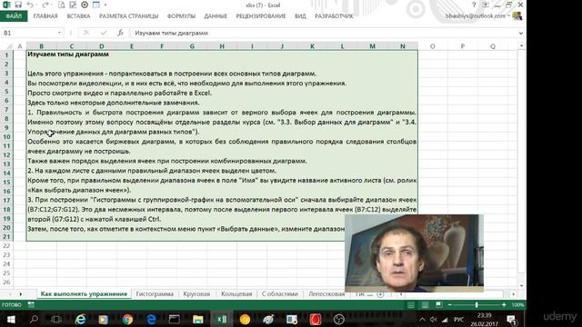Switch to the ВИД ribbon tab

click(x=300, y=16)
